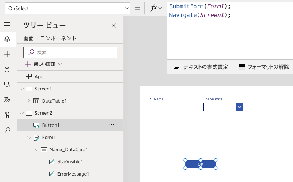Click the Name_DataCard1 card icon
Screen dimensions: 293x182
(x=44, y=150)
